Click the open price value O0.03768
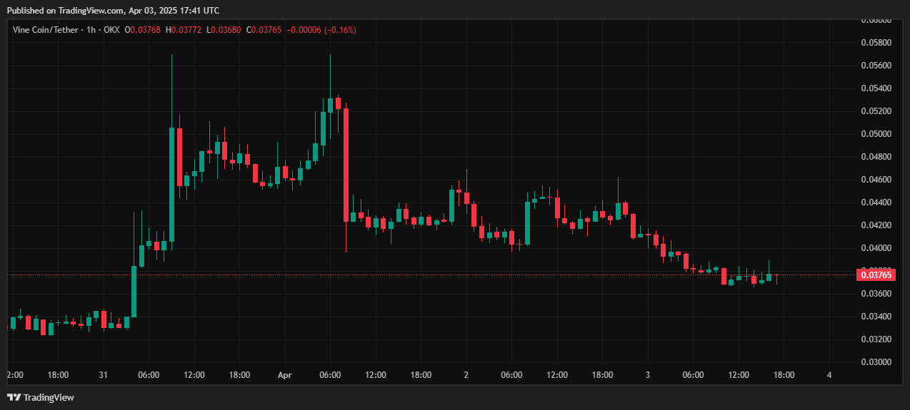The width and height of the screenshot is (910, 410). pos(143,30)
